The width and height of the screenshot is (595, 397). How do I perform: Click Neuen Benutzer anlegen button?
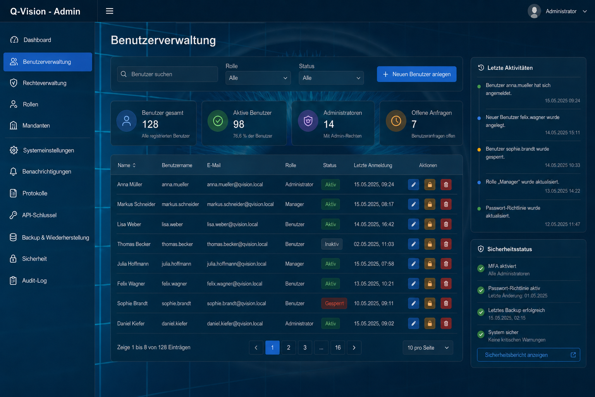[416, 74]
